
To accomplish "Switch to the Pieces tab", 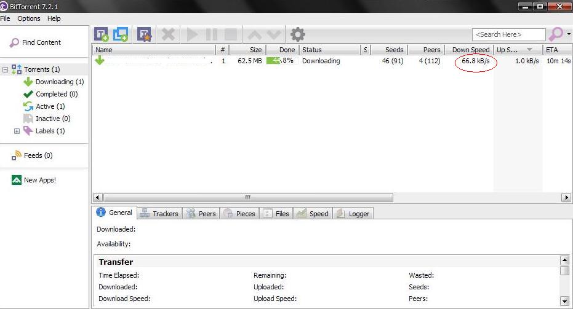I will (x=240, y=214).
